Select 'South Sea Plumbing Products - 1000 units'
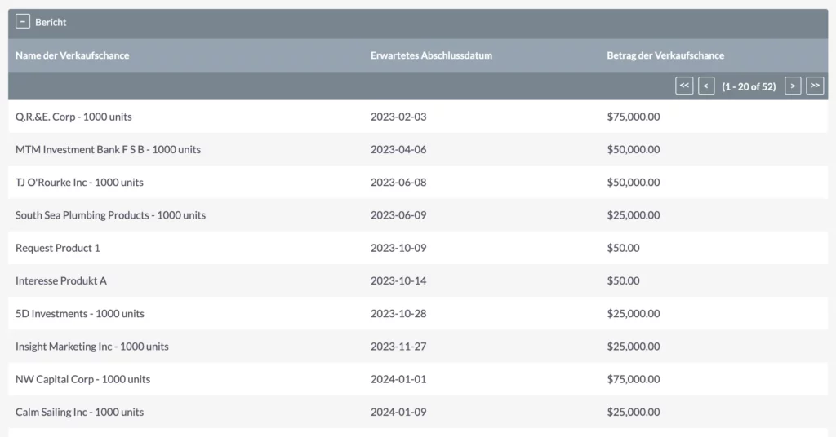The width and height of the screenshot is (836, 437). click(x=110, y=215)
